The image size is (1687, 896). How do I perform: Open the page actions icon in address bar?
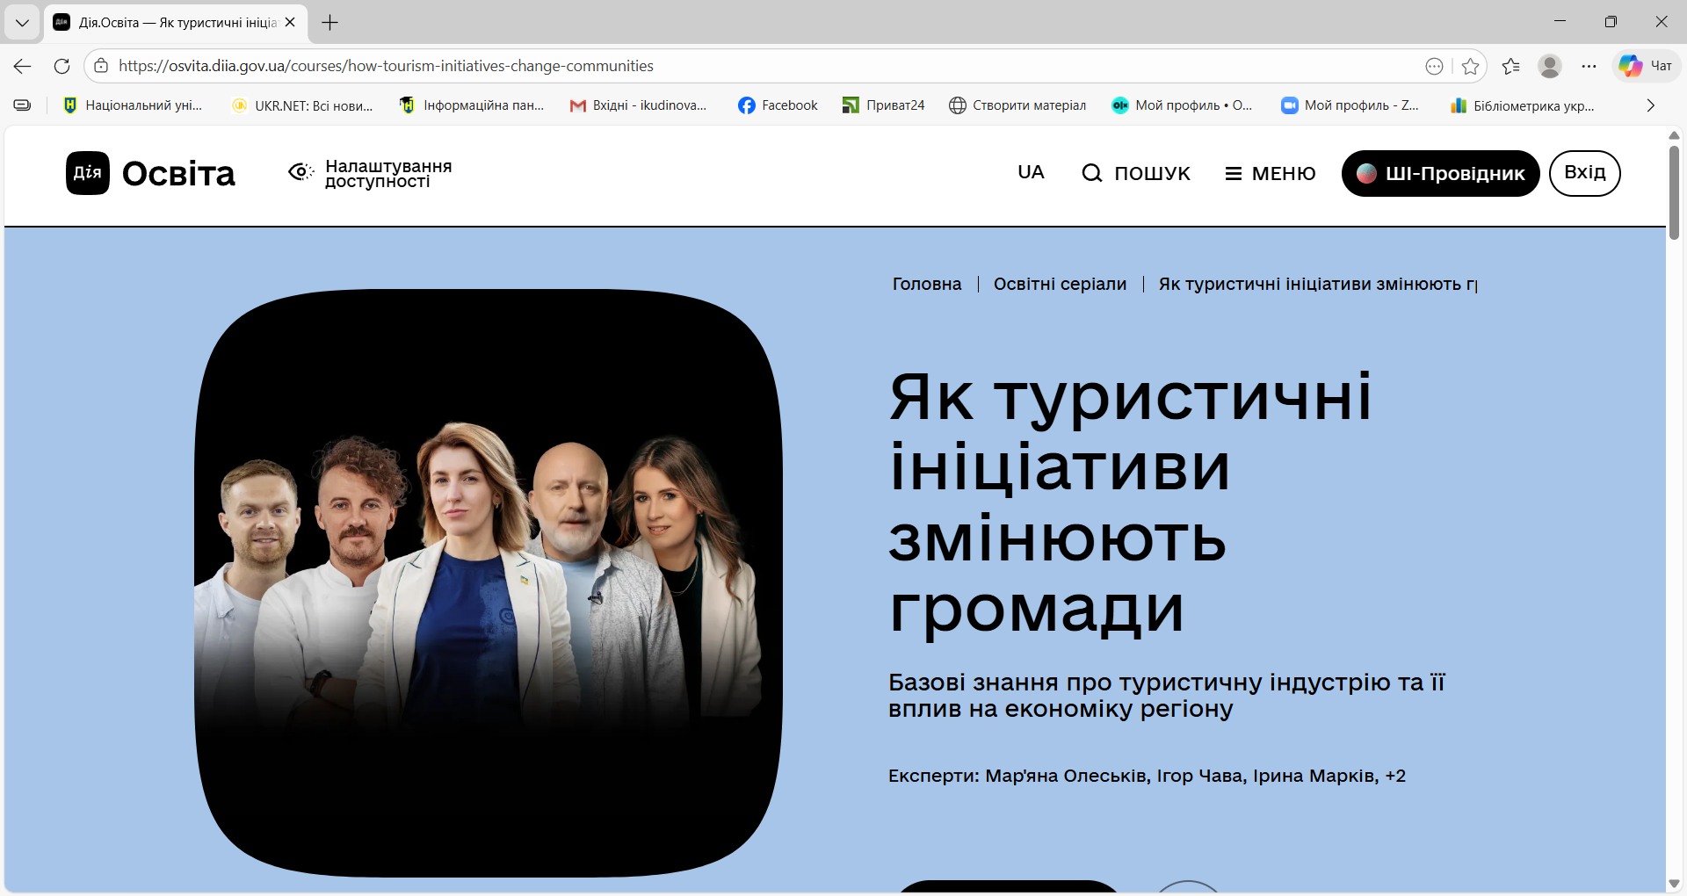1434,66
